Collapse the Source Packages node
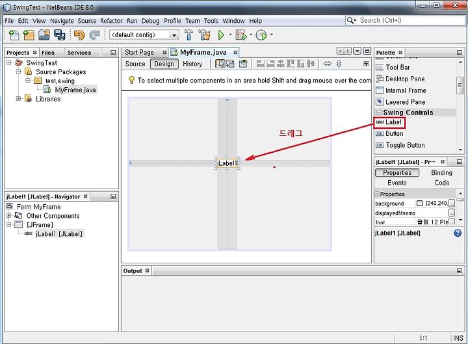The height and width of the screenshot is (344, 468). 18,72
